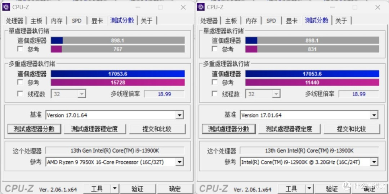Screen dimensions: 389x194
Task: Expand 工具 arrow menu in left window
Action: (115, 189)
